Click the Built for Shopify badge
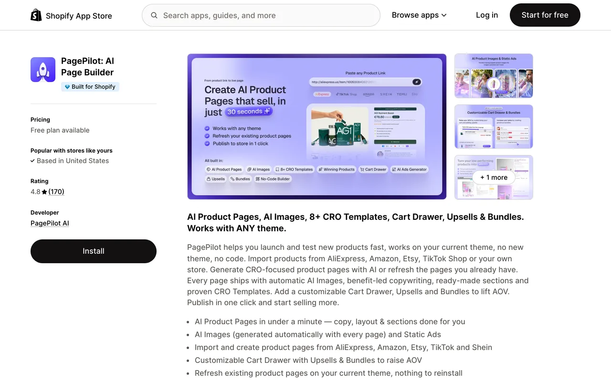Viewport: 611px width, 391px height. [90, 87]
